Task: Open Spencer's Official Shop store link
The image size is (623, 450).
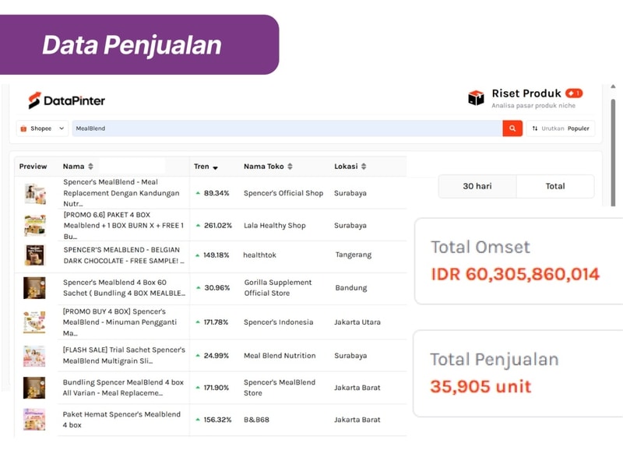Action: (x=283, y=193)
